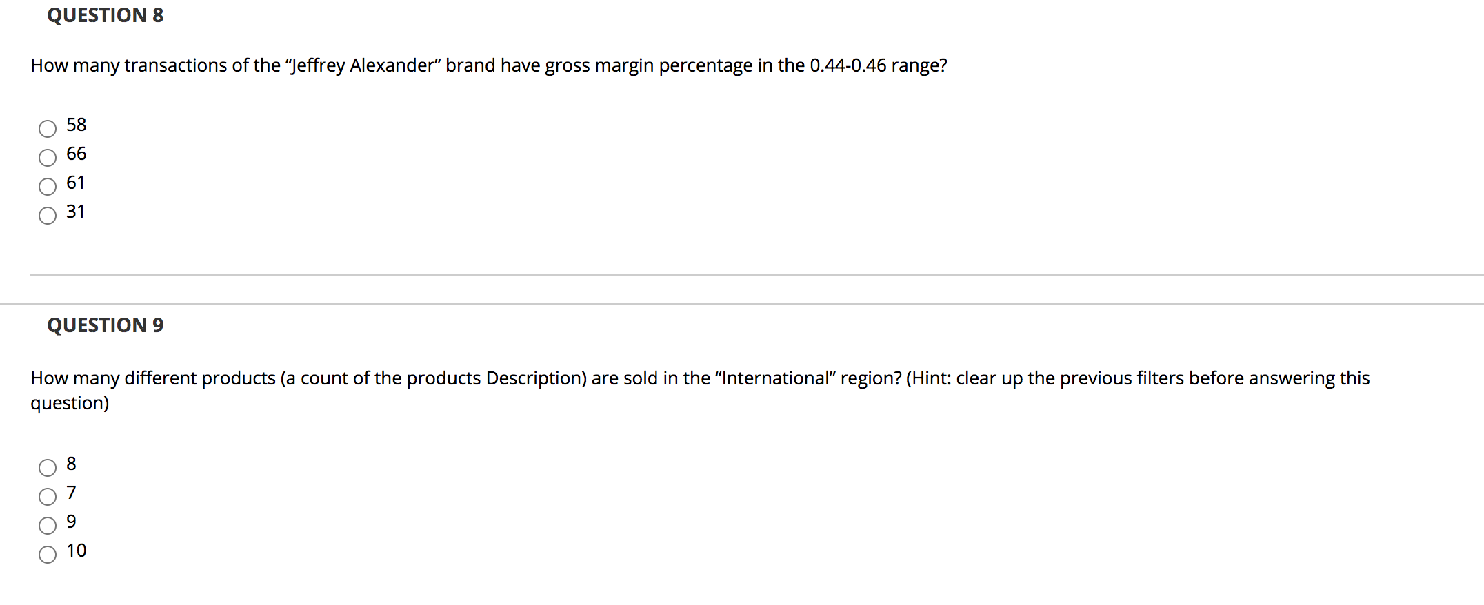The image size is (1484, 605).
Task: Click the label text 66
Action: coord(77,154)
